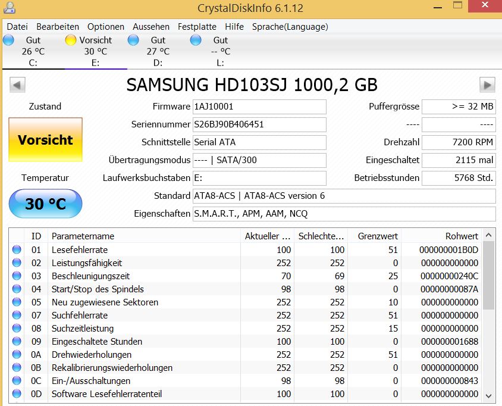The width and height of the screenshot is (502, 406).
Task: Click the SAMSUNG HD103SJ 1000,2 GB title
Action: pyautogui.click(x=252, y=85)
